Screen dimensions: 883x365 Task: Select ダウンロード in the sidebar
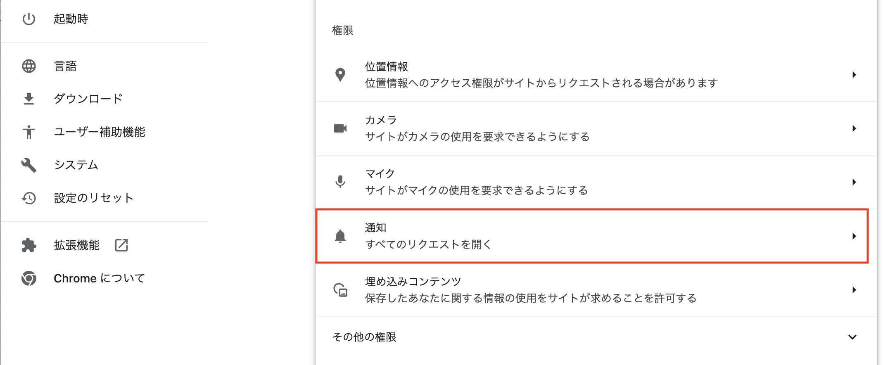(x=88, y=99)
